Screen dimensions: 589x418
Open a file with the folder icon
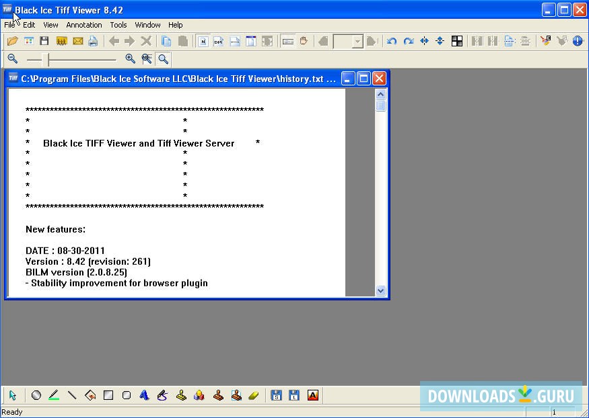click(x=12, y=41)
